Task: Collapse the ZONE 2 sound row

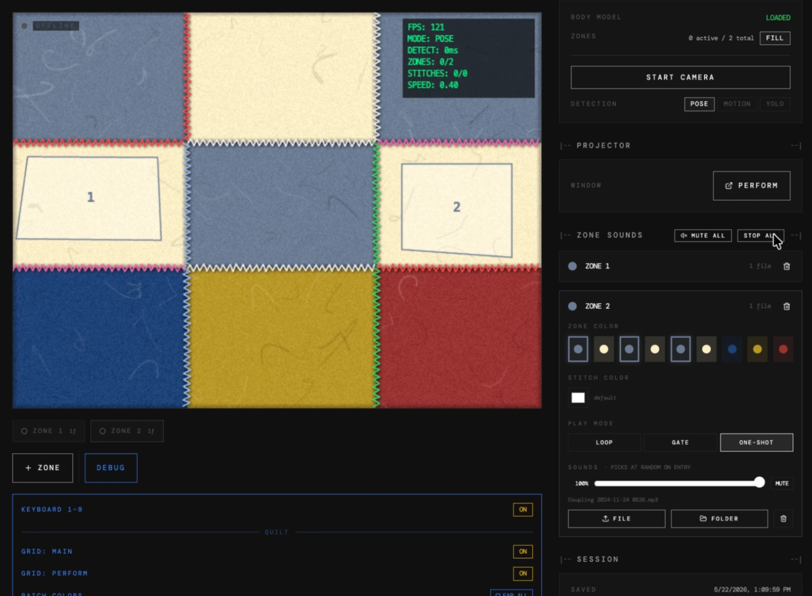Action: click(680, 306)
